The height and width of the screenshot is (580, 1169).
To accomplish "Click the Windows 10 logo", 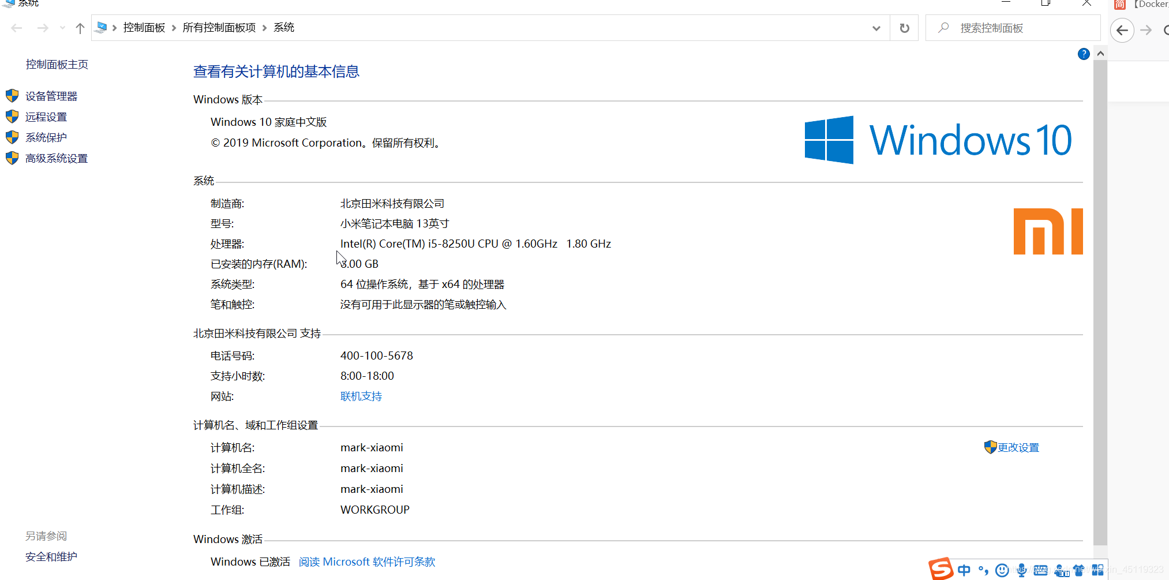I will (x=938, y=140).
